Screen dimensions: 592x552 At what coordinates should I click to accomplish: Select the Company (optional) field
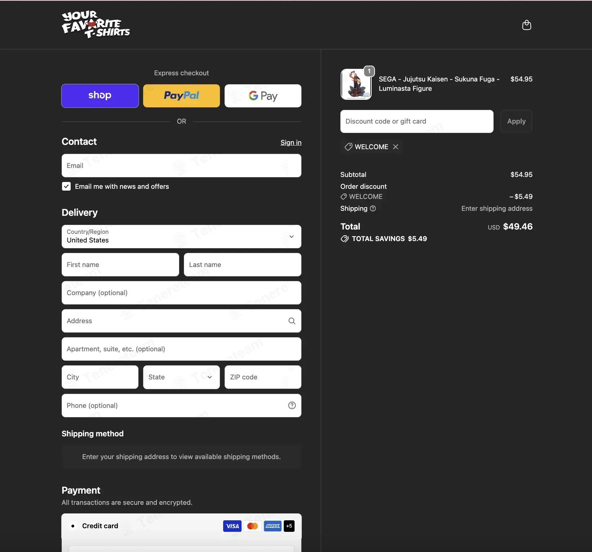[x=181, y=293]
